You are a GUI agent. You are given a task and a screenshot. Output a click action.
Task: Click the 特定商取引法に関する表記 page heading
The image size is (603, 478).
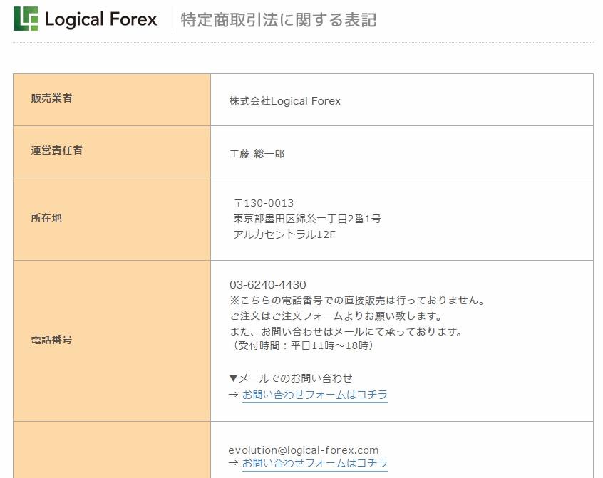279,20
